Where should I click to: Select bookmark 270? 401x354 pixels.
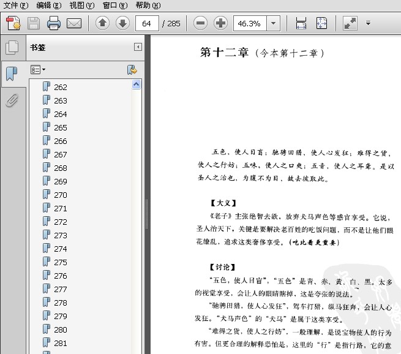tap(61, 195)
